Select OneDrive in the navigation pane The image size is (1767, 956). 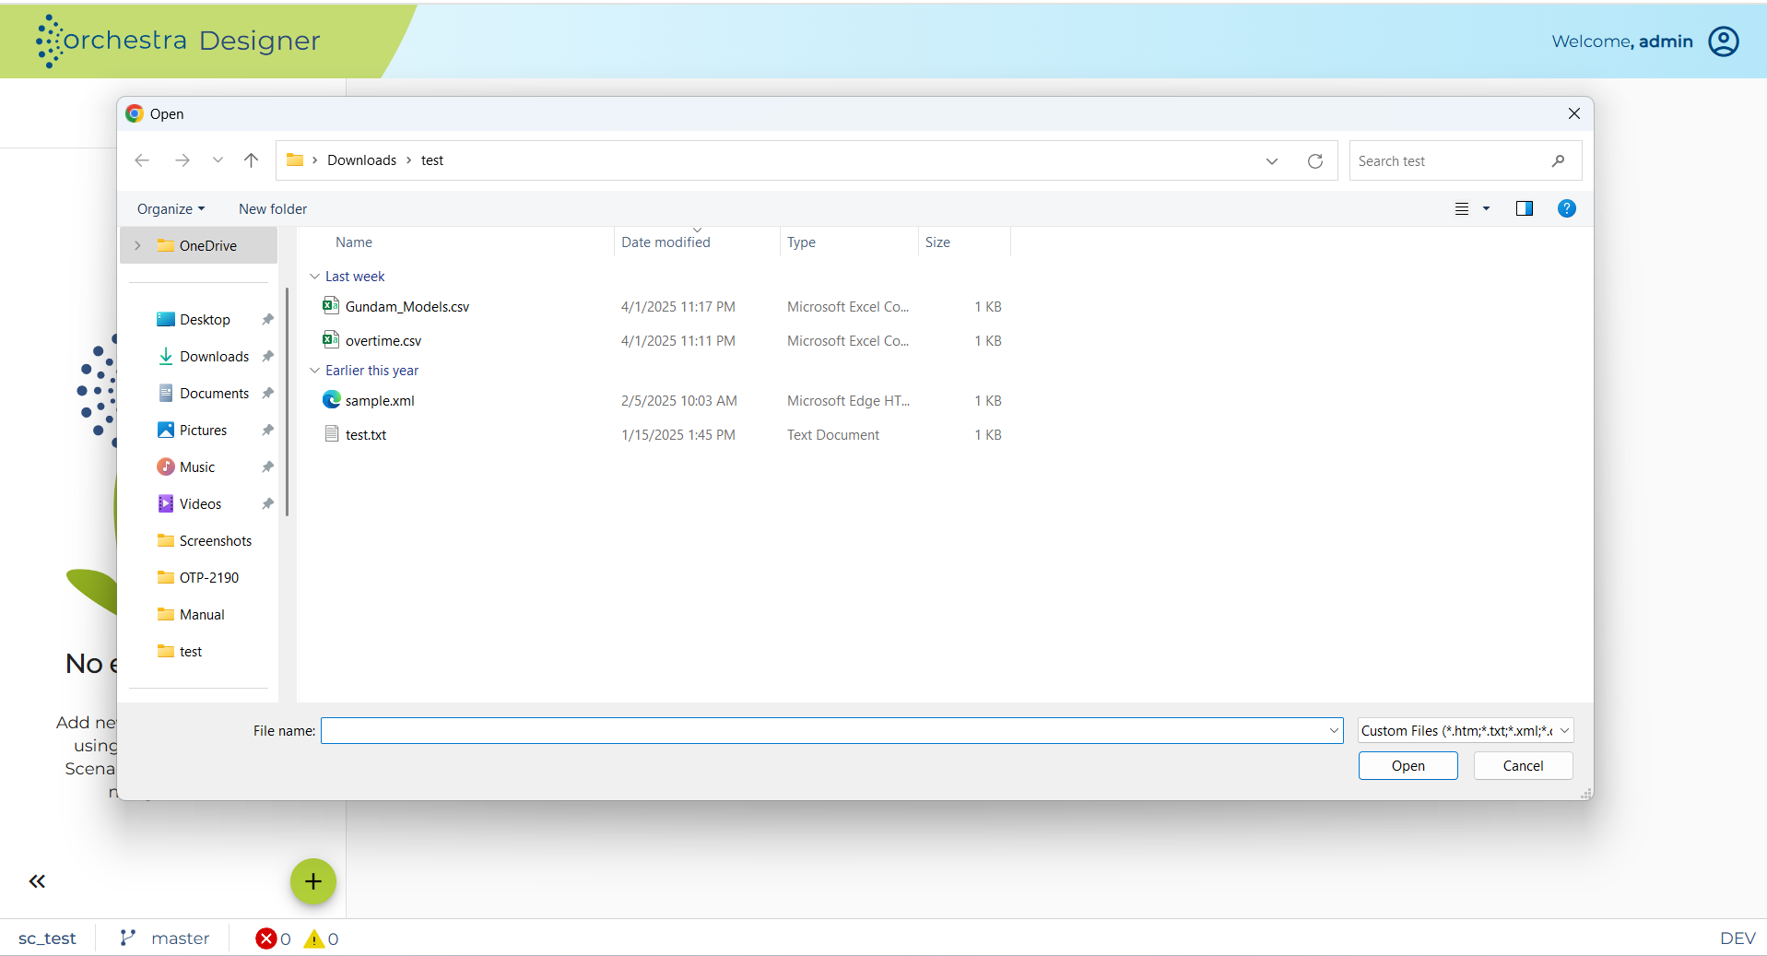pyautogui.click(x=198, y=246)
